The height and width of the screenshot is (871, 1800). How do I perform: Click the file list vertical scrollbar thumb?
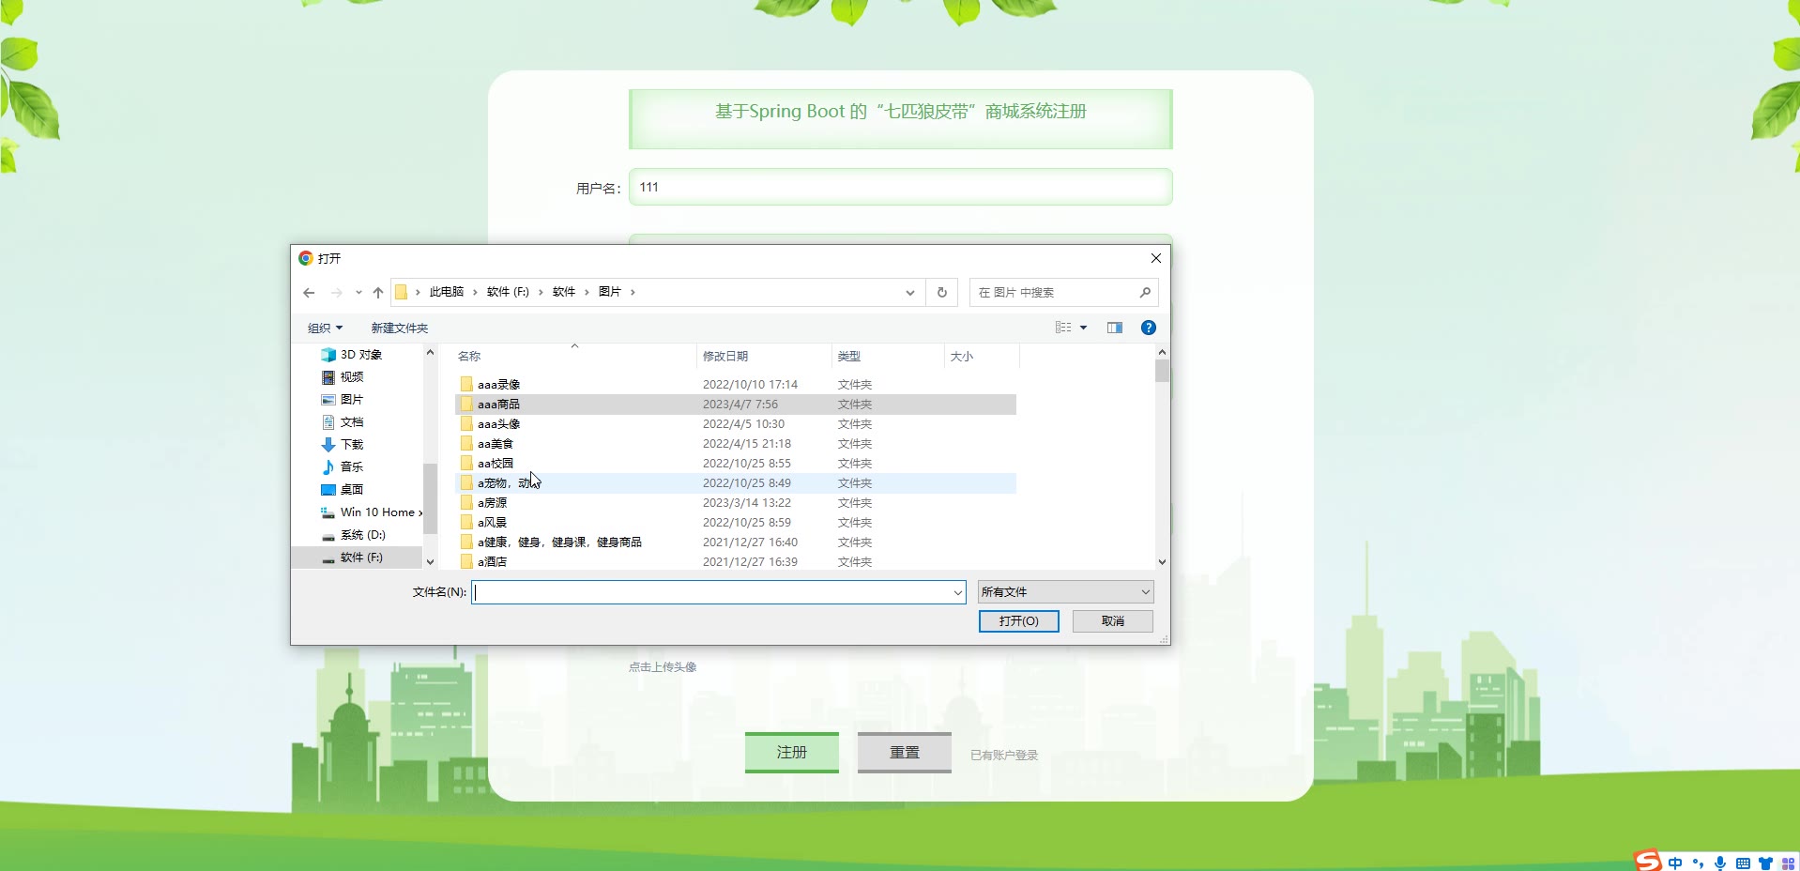tap(1162, 372)
